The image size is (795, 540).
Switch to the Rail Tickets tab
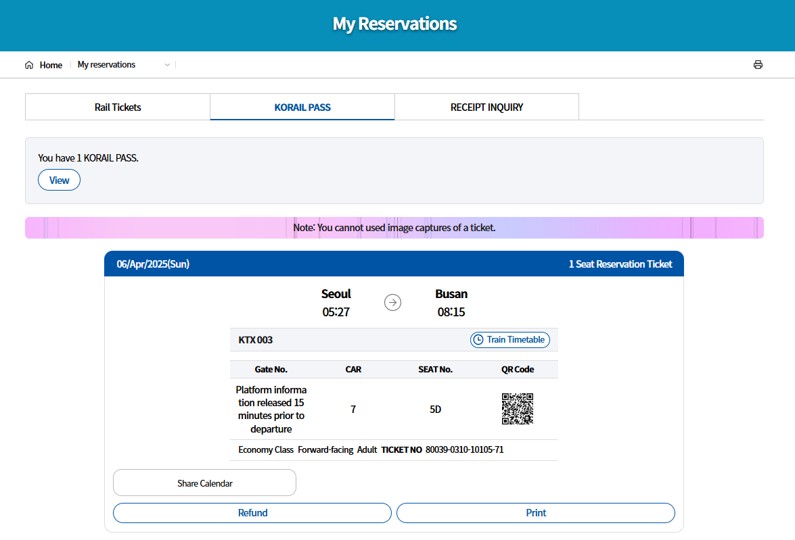[x=118, y=107]
